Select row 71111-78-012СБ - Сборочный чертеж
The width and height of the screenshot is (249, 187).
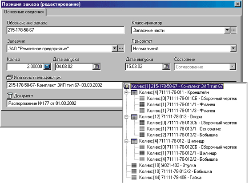192,147
